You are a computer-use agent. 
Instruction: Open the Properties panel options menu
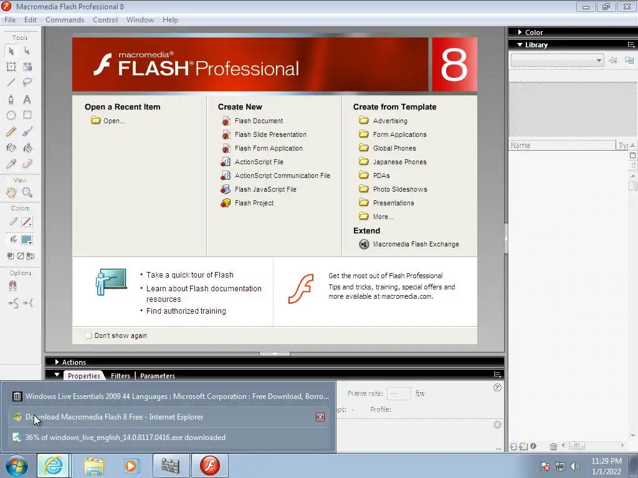click(497, 374)
